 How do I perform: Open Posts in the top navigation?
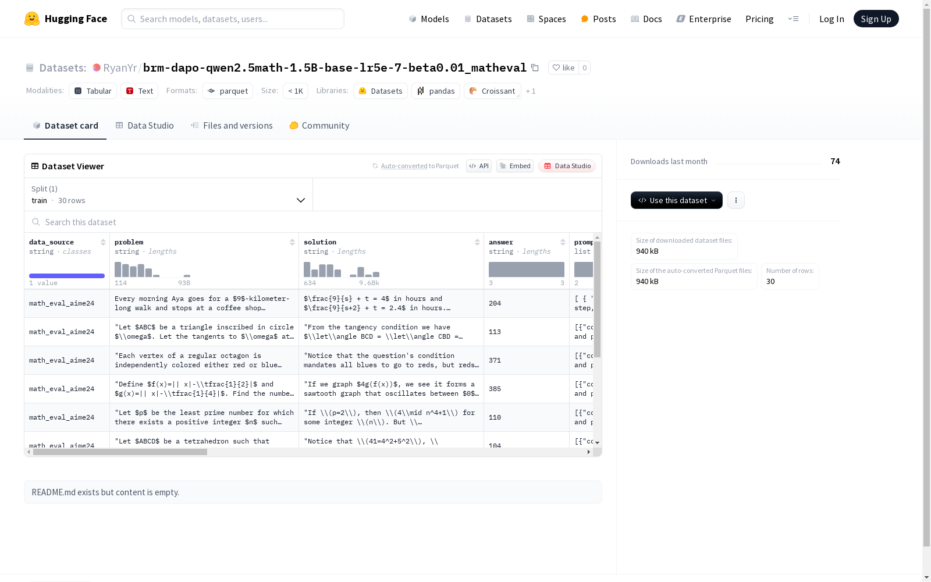click(598, 19)
